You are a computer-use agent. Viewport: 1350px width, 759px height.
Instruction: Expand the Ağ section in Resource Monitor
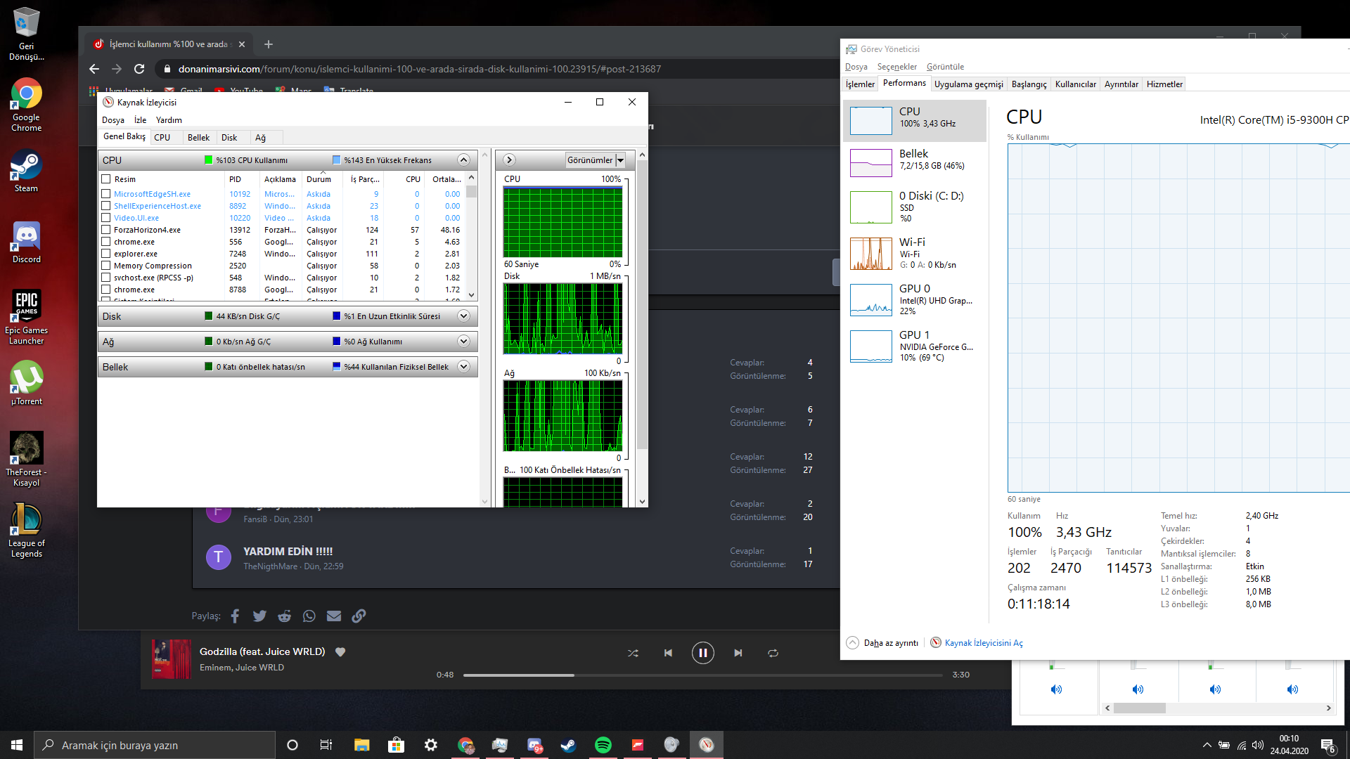[x=463, y=342]
